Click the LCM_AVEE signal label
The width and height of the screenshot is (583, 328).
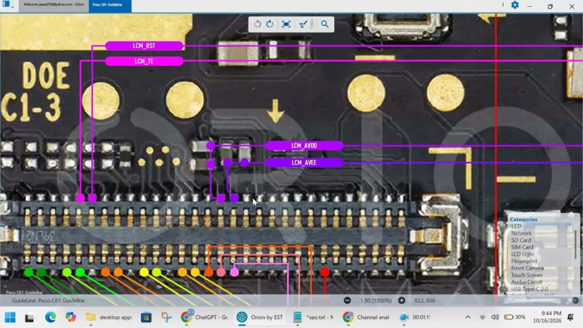[304, 162]
